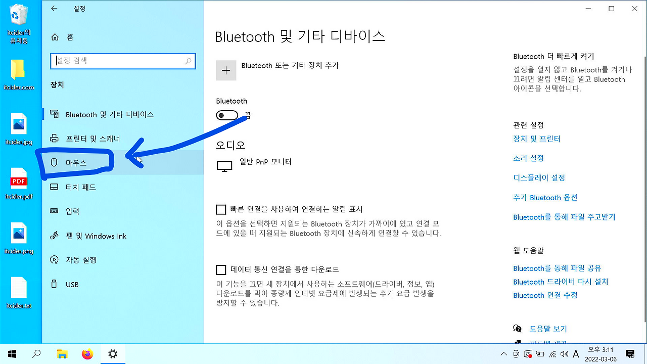Screen dimensions: 647x364
Task: Turn on the Bluetooth toggle switch
Action: (227, 115)
